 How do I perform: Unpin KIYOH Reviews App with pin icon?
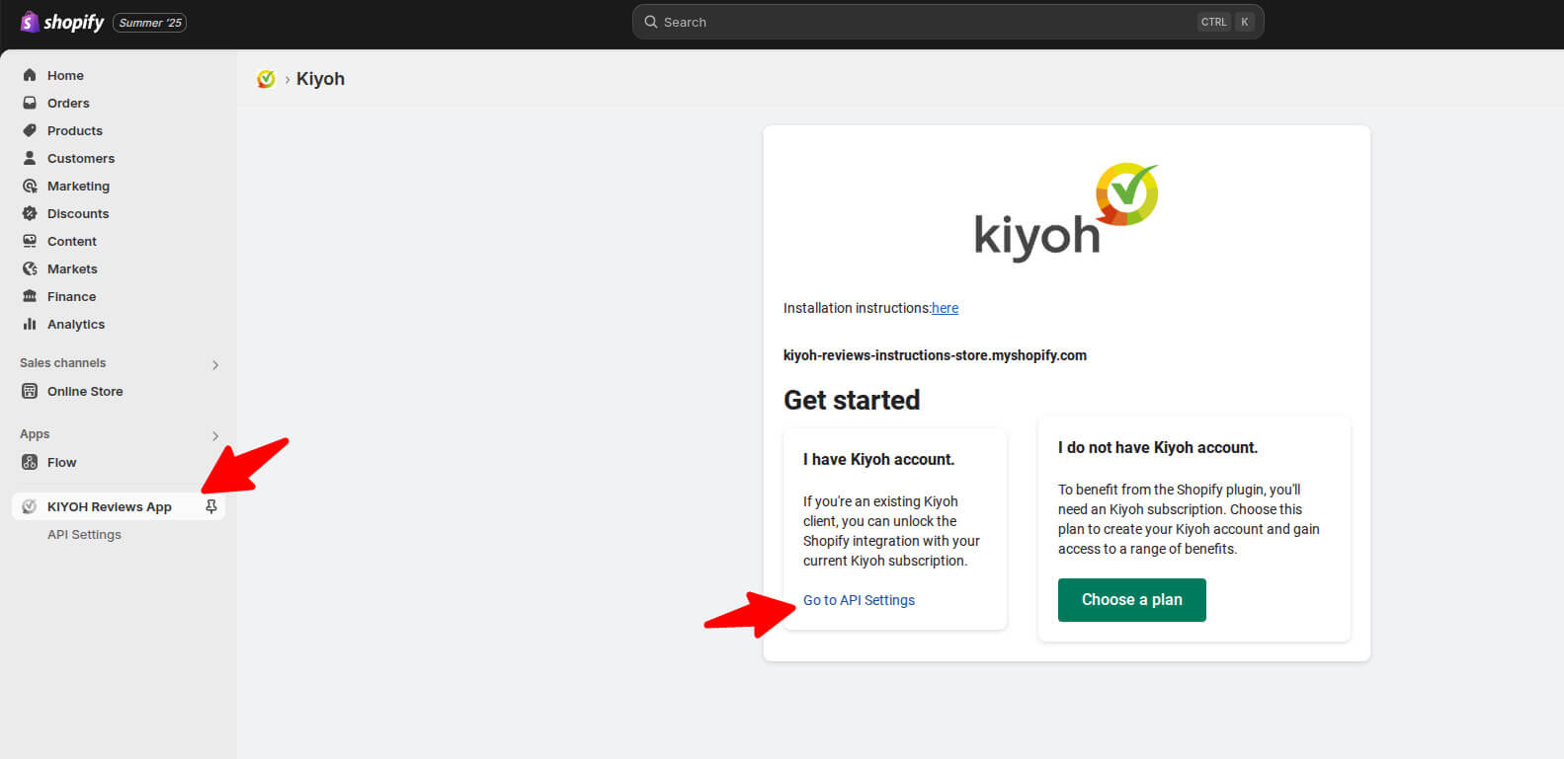pos(210,506)
